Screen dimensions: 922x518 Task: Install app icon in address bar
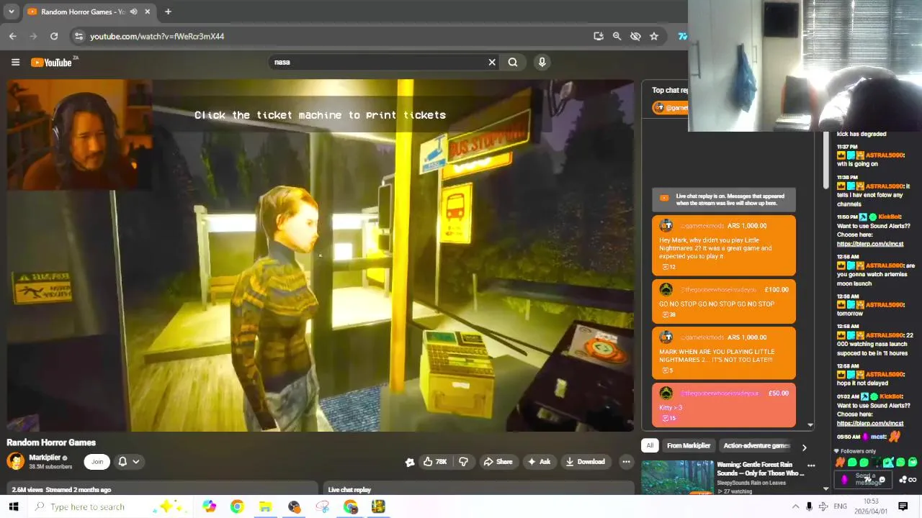click(598, 36)
